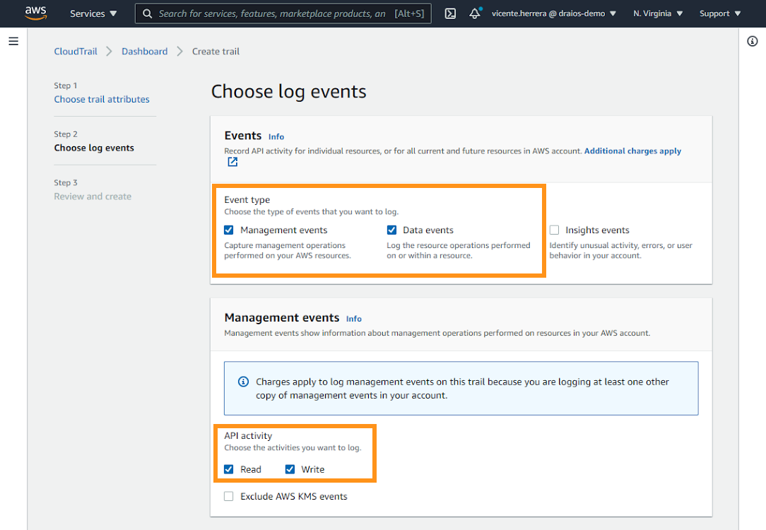Uncheck the Data events checkbox

(391, 230)
